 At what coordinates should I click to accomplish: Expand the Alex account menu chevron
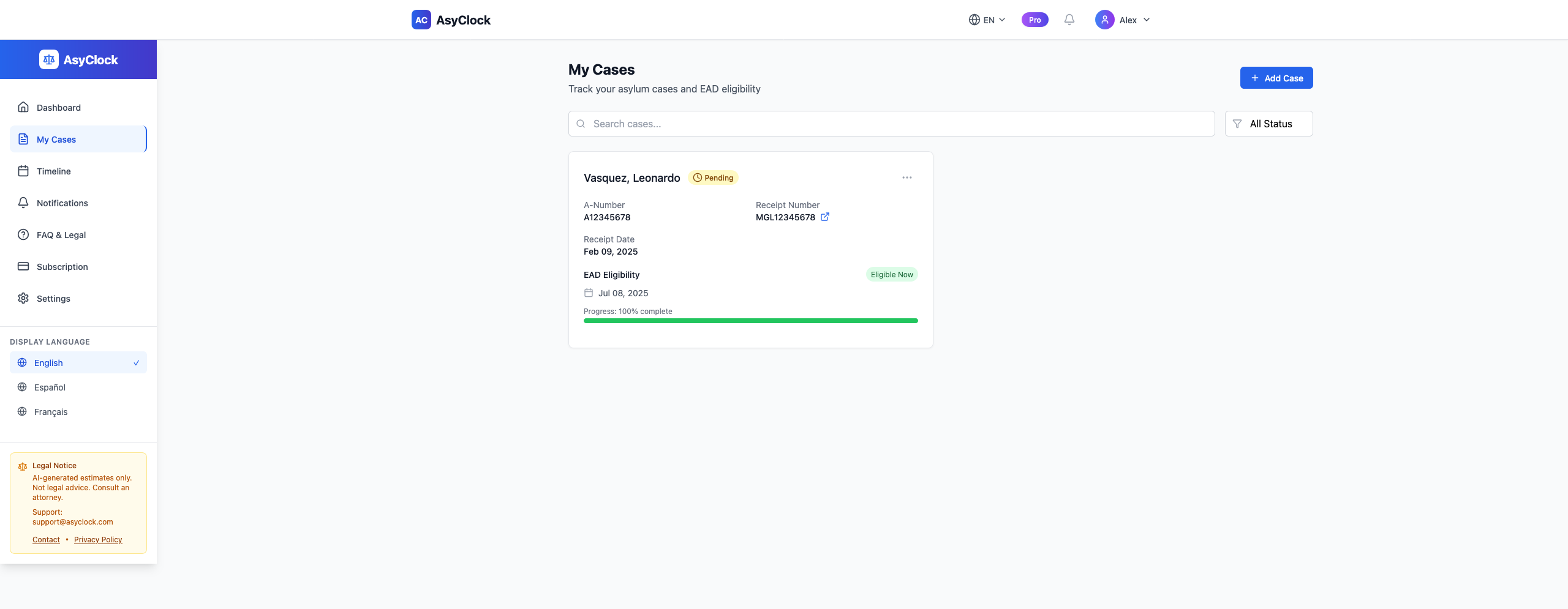1147,20
